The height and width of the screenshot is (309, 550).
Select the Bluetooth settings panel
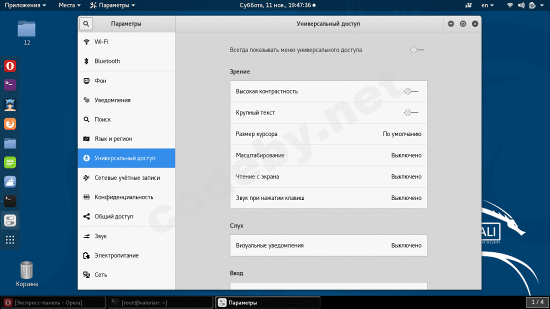pyautogui.click(x=126, y=61)
